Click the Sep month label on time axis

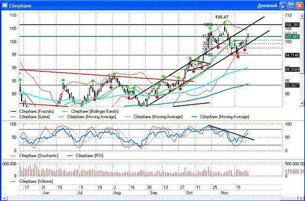(153, 193)
